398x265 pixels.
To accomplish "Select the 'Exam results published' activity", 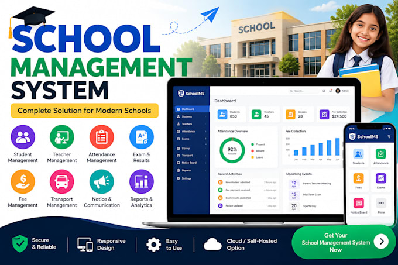I will coord(247,198).
